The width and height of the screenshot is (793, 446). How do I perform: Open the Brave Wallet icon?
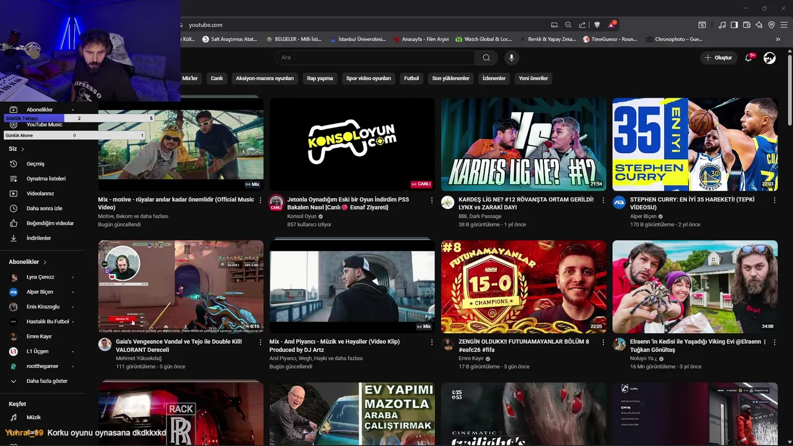pos(747,25)
